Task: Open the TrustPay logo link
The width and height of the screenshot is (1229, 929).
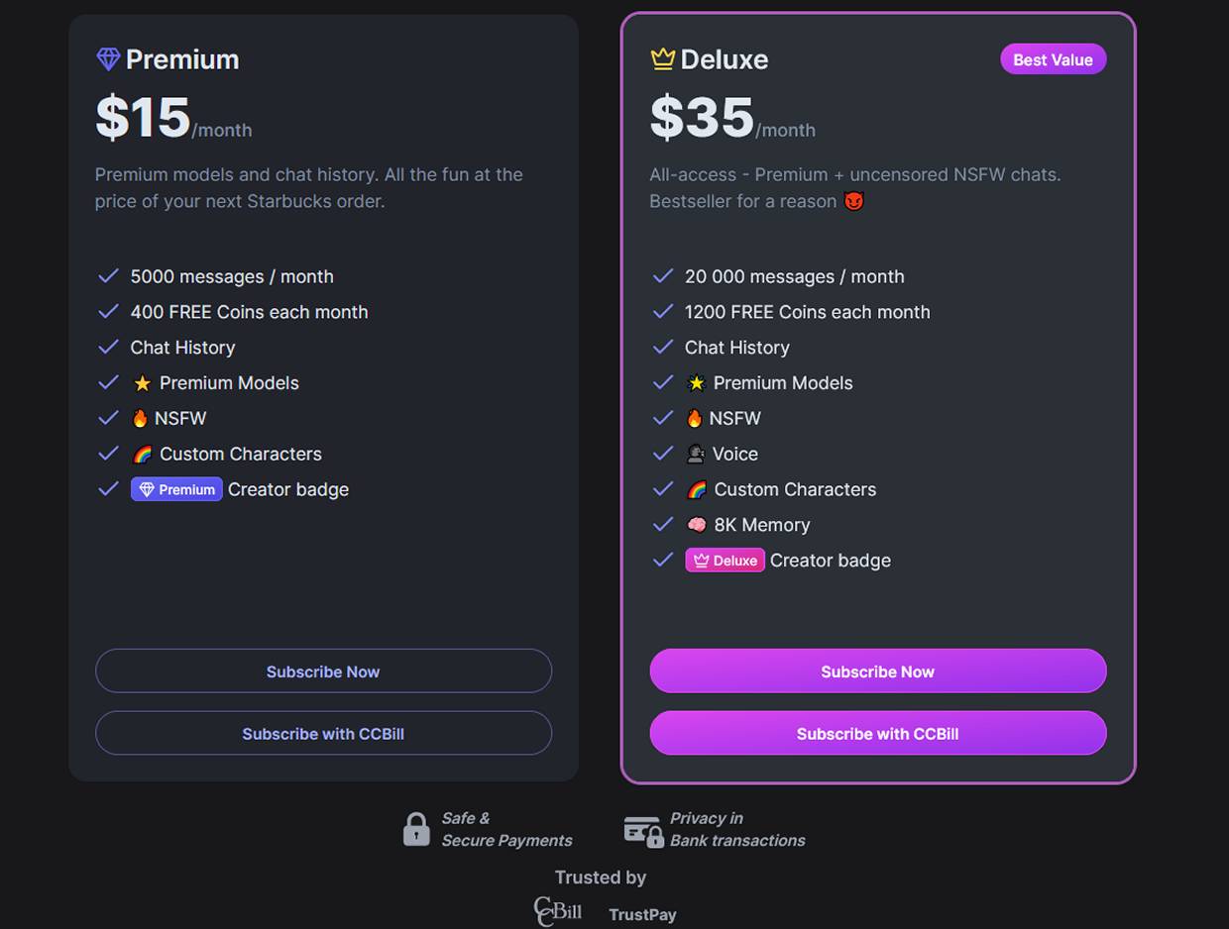Action: click(x=642, y=914)
